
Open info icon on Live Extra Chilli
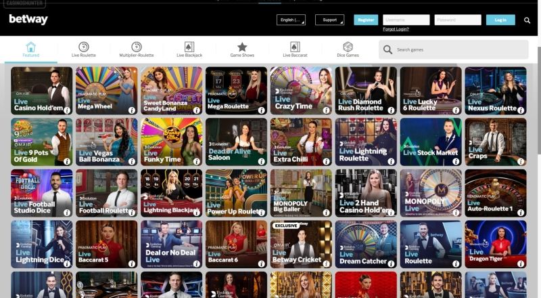pos(327,161)
